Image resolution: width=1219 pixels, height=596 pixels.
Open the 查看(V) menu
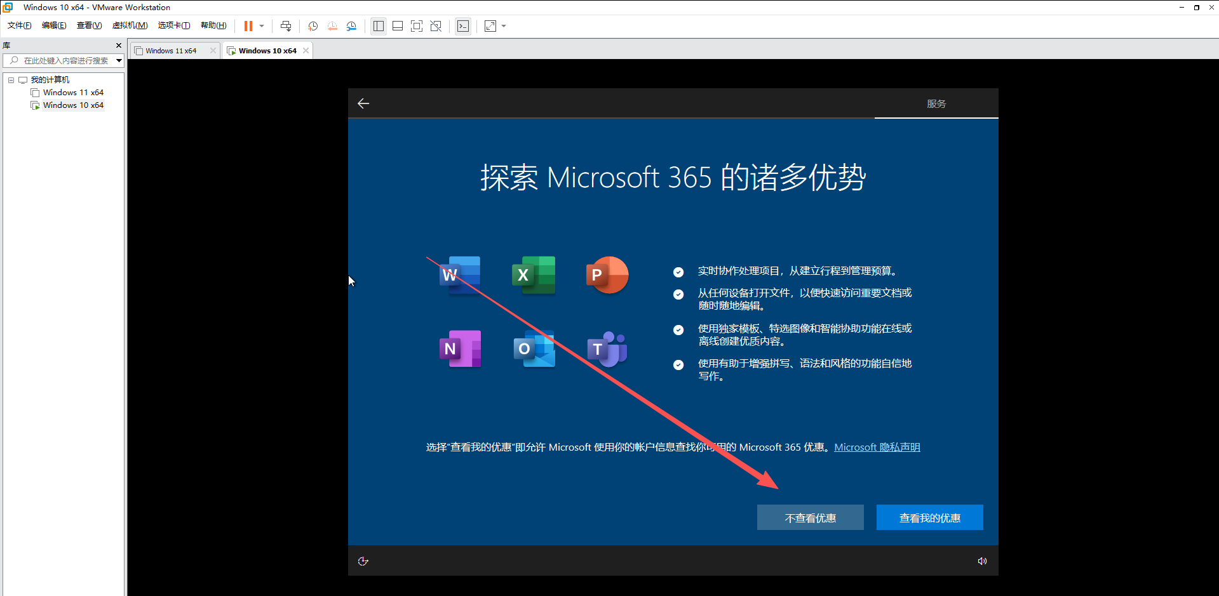(89, 25)
